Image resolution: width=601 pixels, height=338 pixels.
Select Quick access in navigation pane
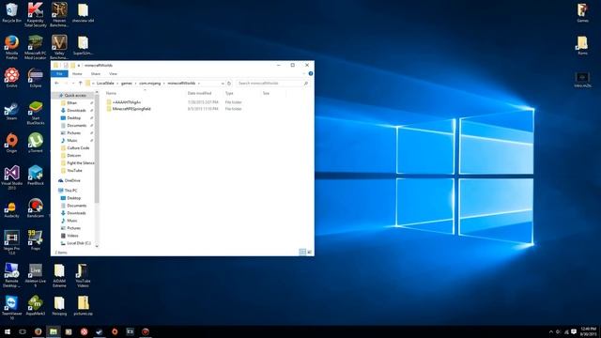75,96
